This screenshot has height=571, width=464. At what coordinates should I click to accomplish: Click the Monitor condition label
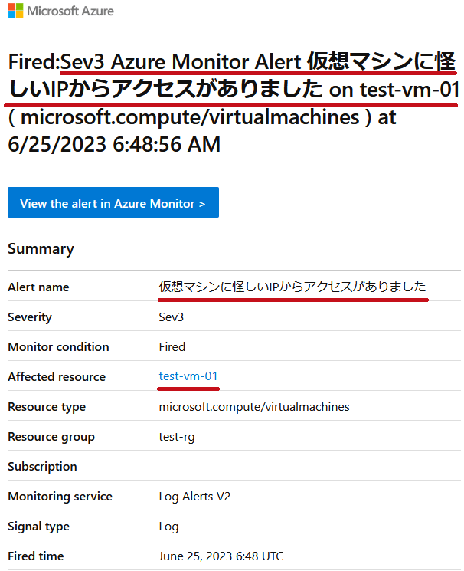(x=59, y=347)
